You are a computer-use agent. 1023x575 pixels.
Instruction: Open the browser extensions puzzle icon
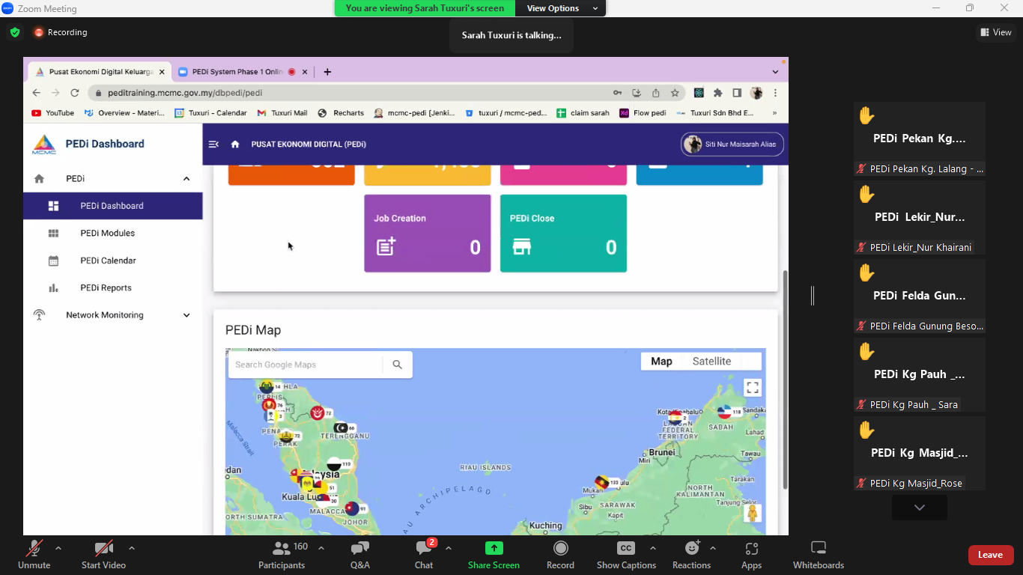pos(717,93)
